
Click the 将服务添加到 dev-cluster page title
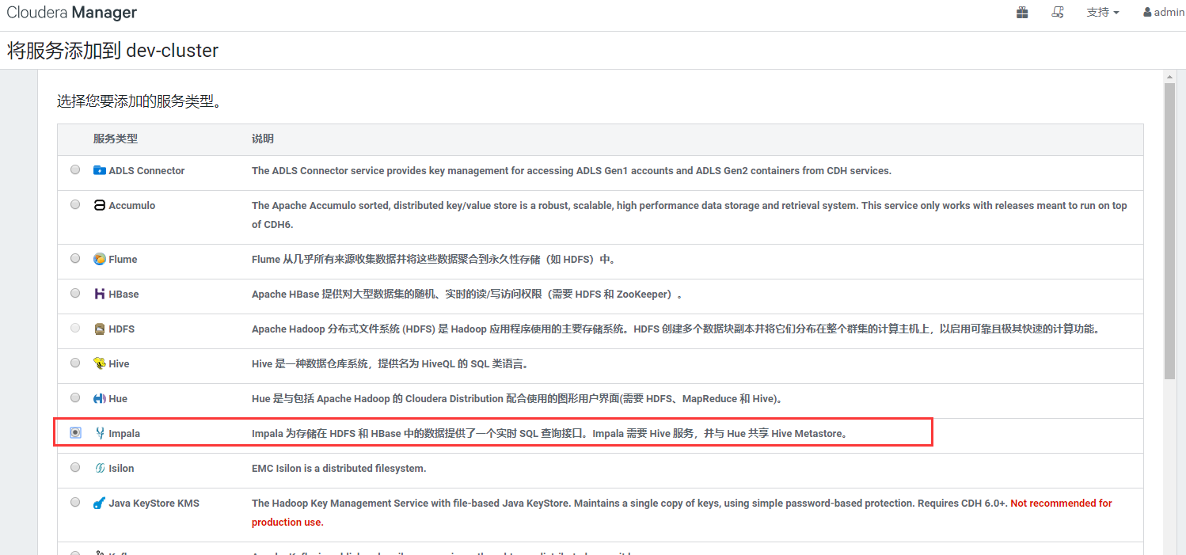click(112, 51)
